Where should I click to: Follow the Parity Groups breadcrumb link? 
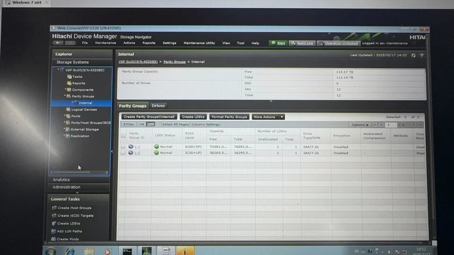point(175,62)
